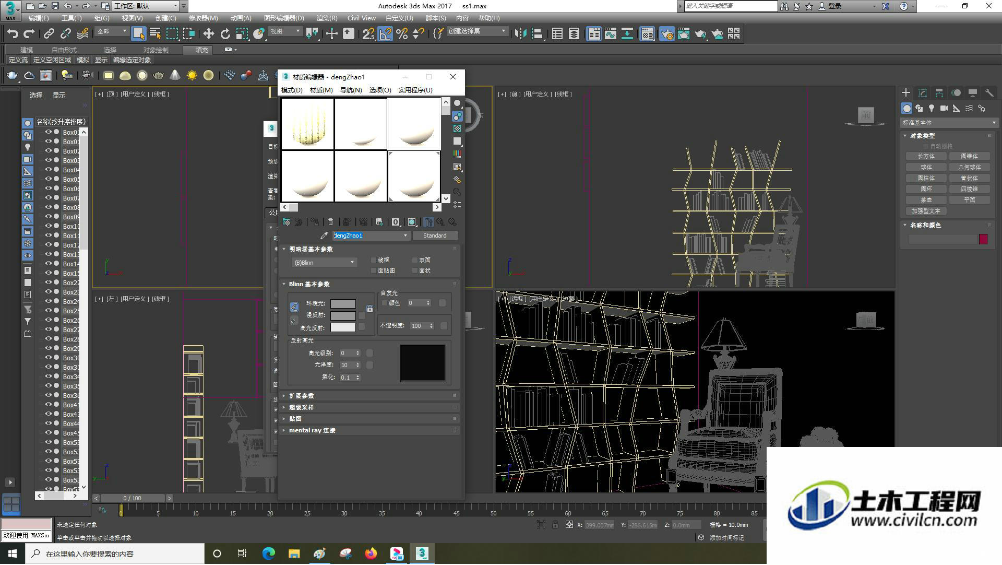
Task: Enable the 面状 faceted checkbox
Action: (415, 270)
